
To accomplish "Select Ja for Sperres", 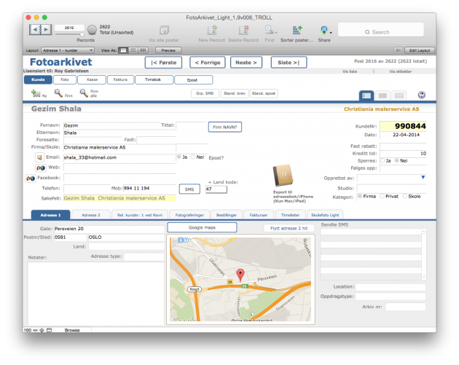I will pyautogui.click(x=382, y=161).
